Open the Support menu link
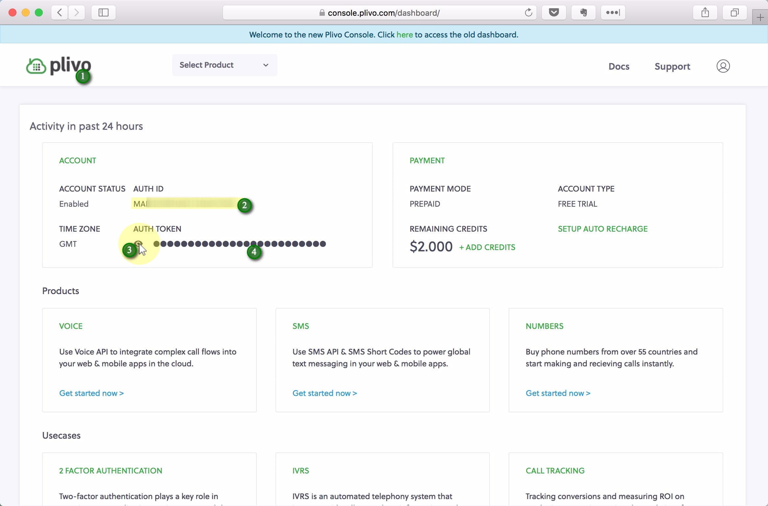 point(672,66)
